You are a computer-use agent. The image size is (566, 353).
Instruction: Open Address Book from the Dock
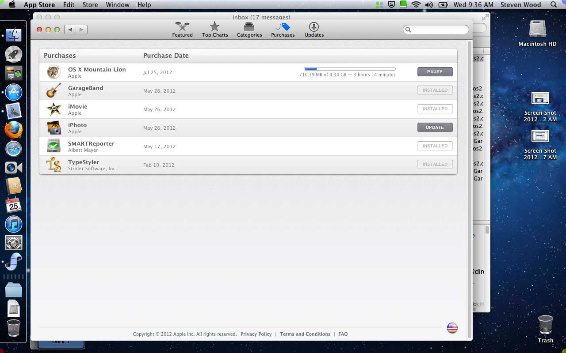tap(14, 186)
